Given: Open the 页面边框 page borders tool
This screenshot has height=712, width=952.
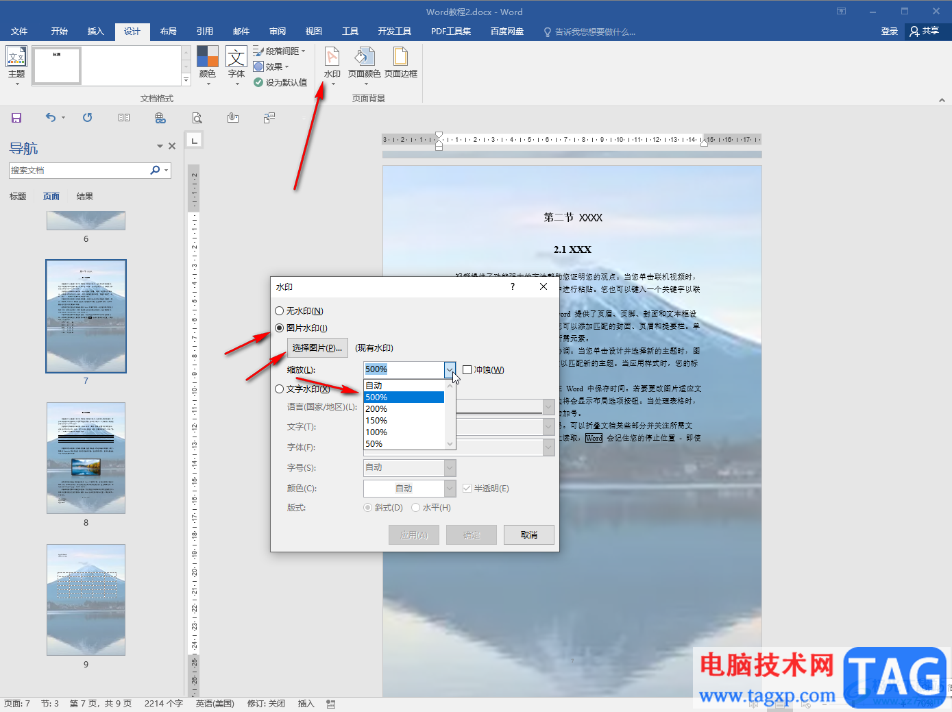Looking at the screenshot, I should point(401,64).
